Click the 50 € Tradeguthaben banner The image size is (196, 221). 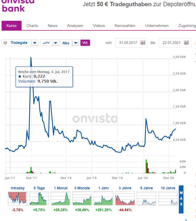pos(139,4)
